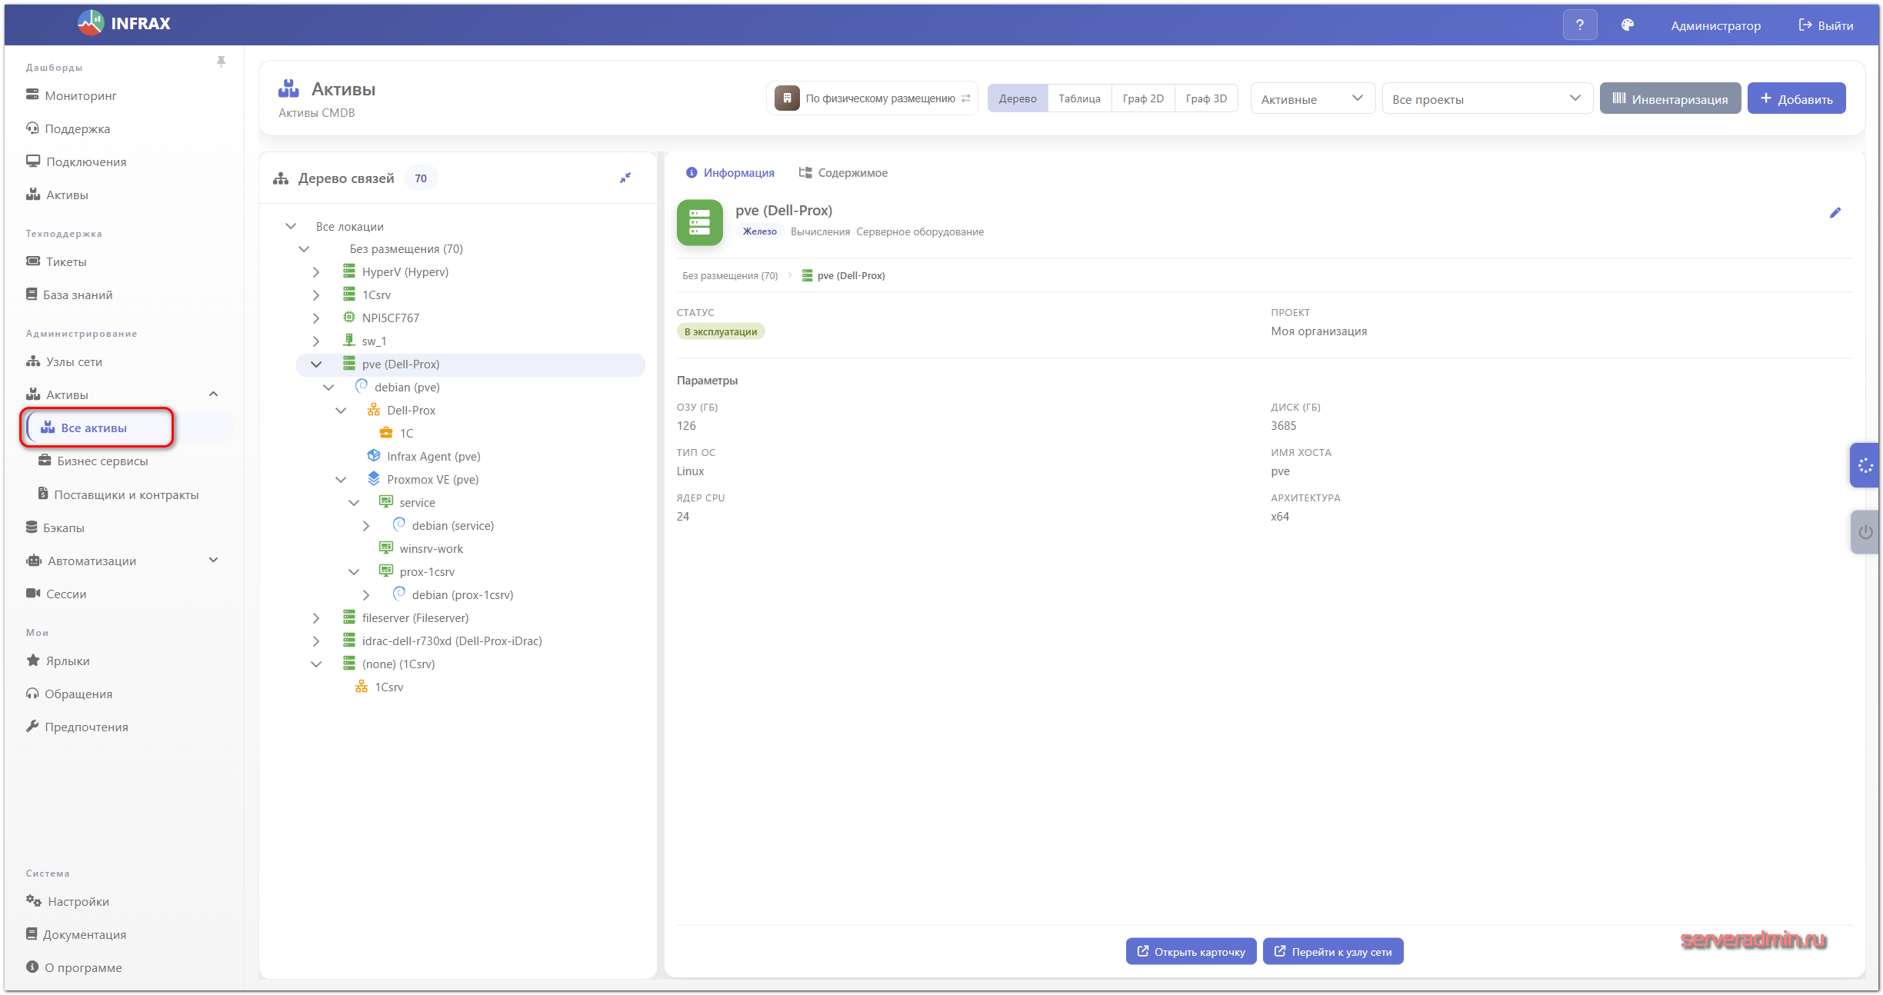Switch view to Граф 3D mode
The width and height of the screenshot is (1883, 995).
pyautogui.click(x=1205, y=98)
